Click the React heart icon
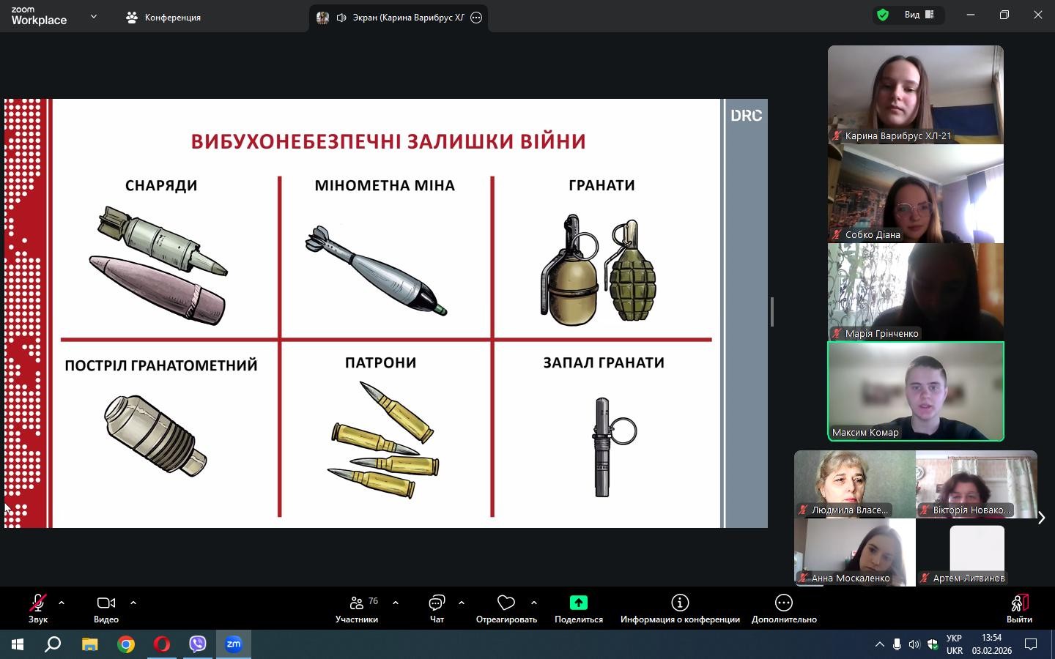Viewport: 1055px width, 659px height. (506, 603)
